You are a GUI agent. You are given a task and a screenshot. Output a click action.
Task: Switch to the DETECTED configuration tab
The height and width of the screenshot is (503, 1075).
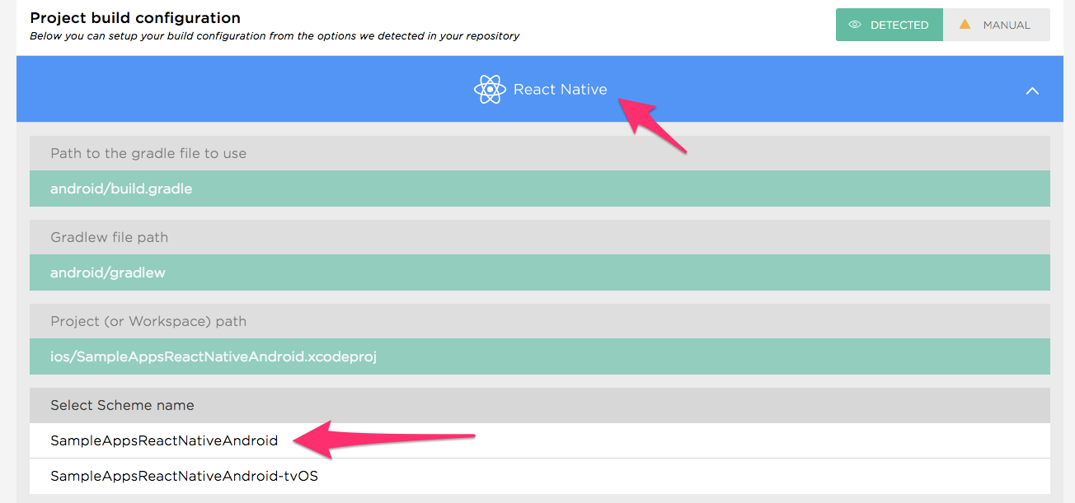pos(890,25)
